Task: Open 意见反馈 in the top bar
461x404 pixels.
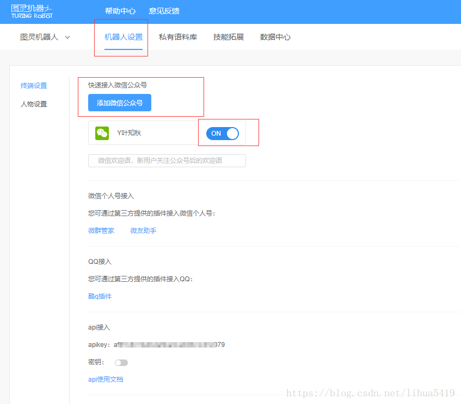Action: click(164, 11)
